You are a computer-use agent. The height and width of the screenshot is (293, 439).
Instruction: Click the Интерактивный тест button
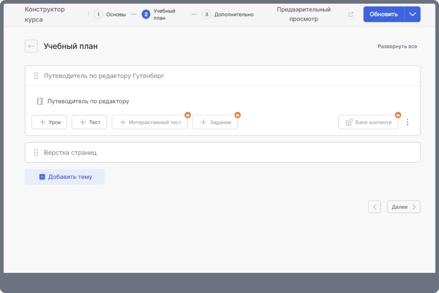tap(150, 122)
